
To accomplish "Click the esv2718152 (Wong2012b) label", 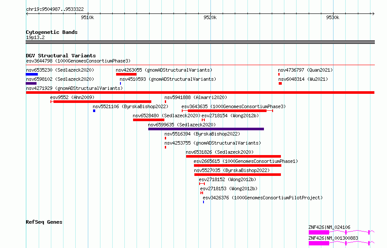I will click(227, 179).
